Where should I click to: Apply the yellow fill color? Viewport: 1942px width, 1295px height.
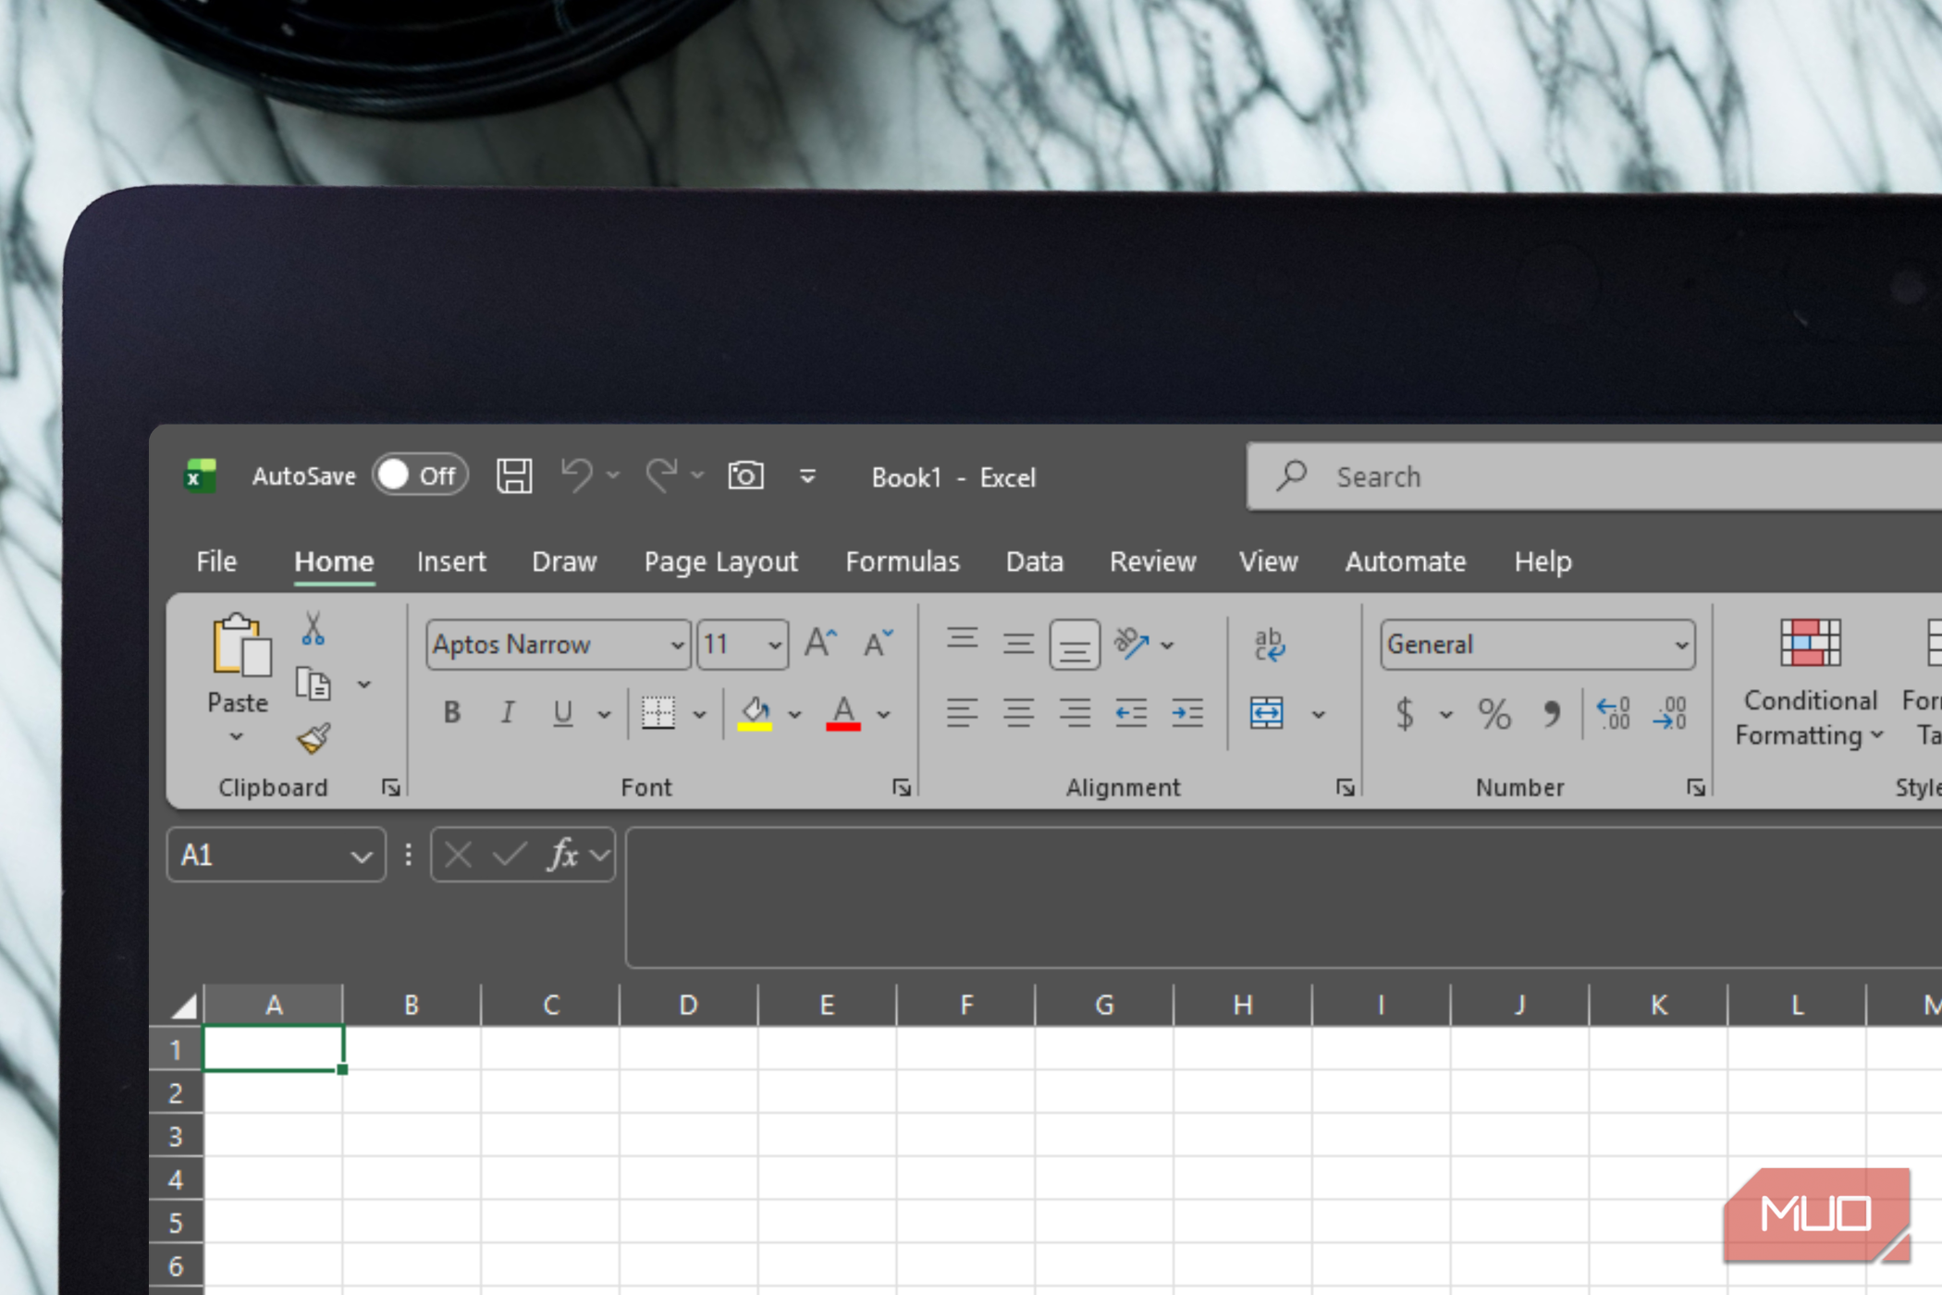(x=755, y=713)
